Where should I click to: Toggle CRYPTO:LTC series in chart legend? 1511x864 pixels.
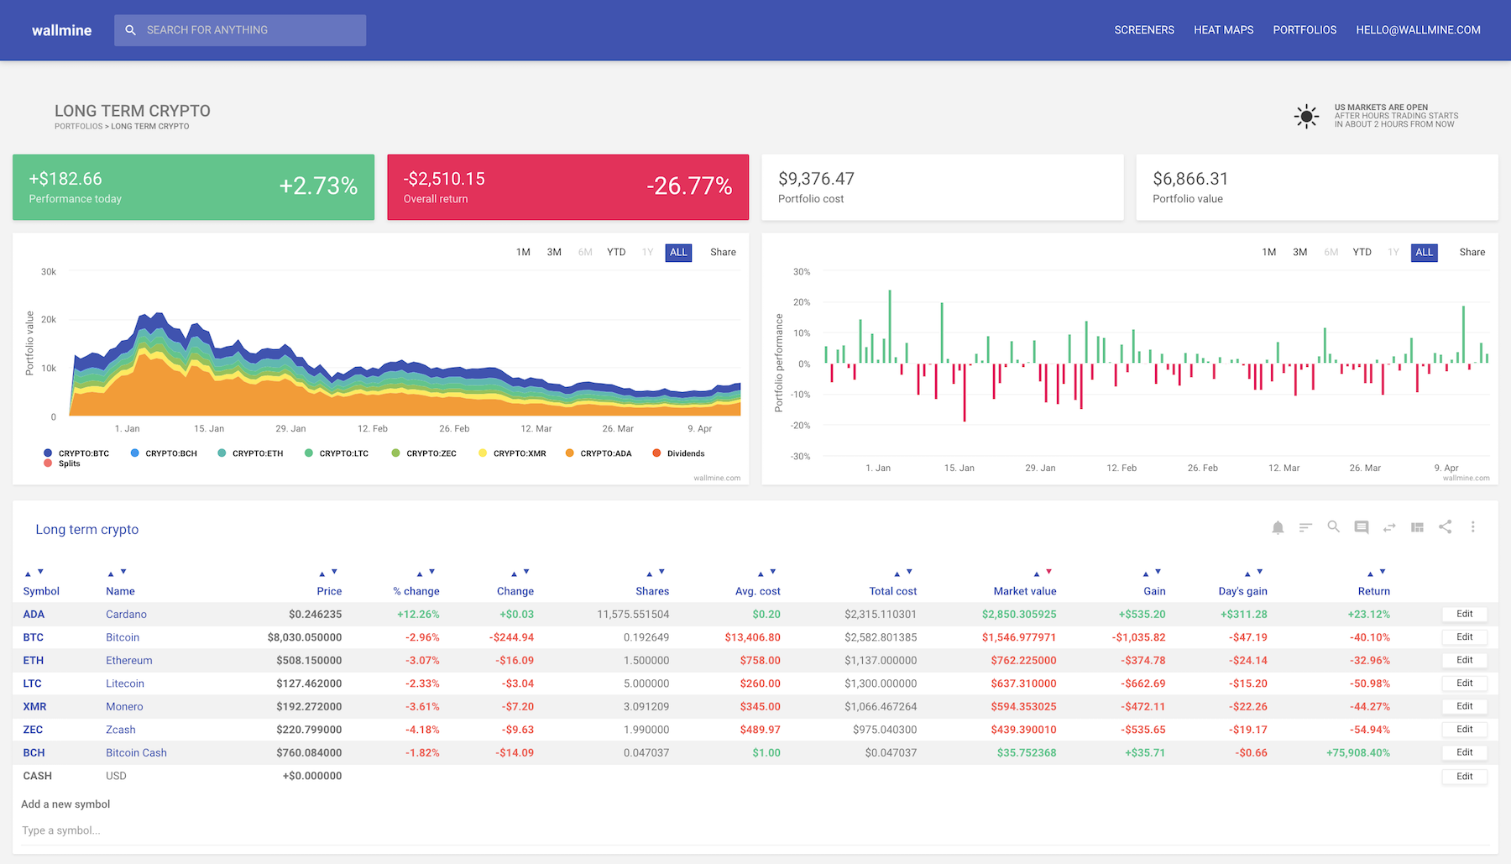coord(337,453)
